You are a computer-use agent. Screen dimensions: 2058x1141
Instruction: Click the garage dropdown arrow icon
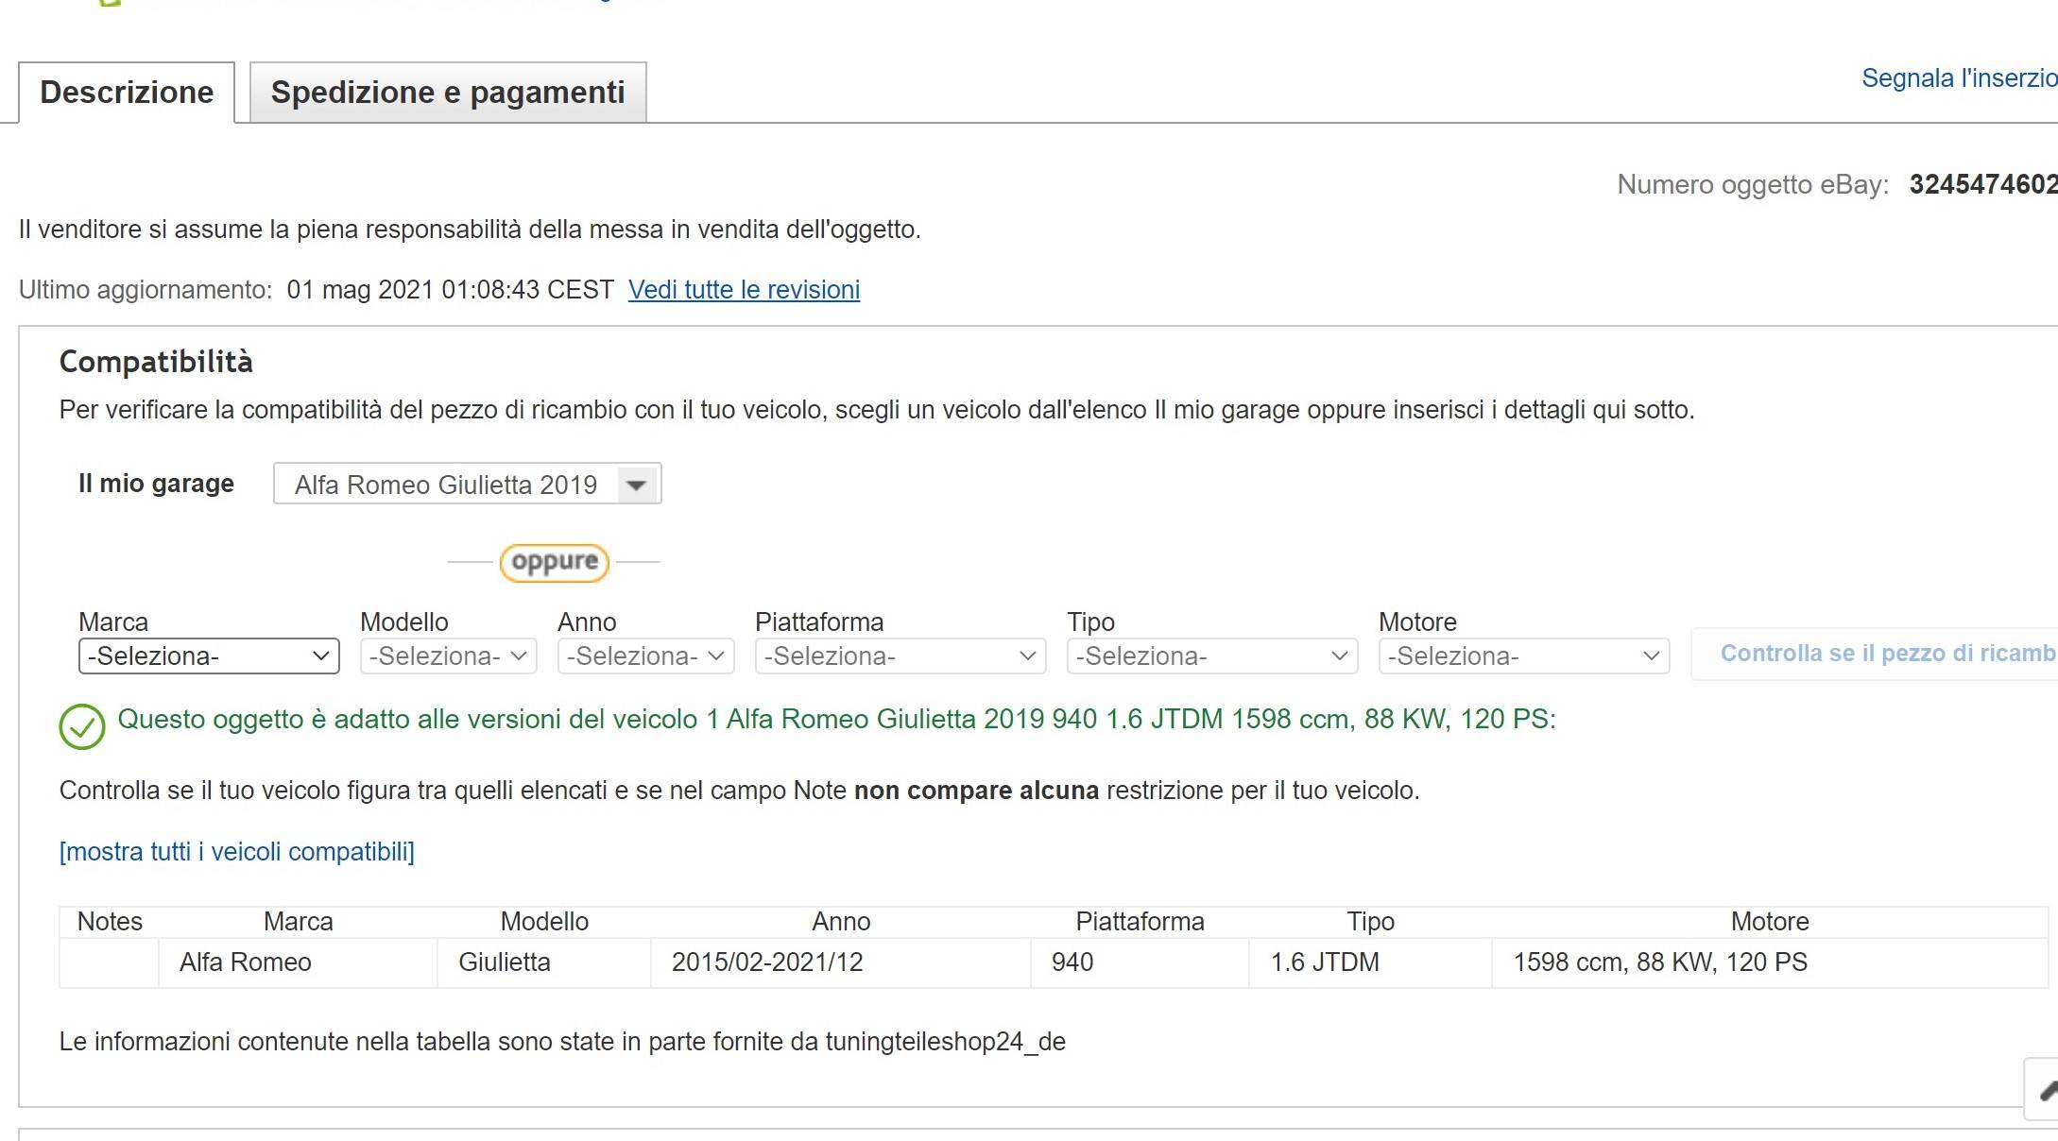pyautogui.click(x=637, y=485)
